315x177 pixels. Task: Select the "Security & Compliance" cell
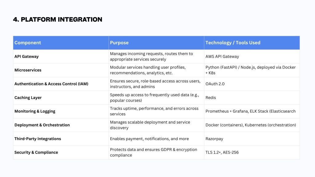point(36,152)
